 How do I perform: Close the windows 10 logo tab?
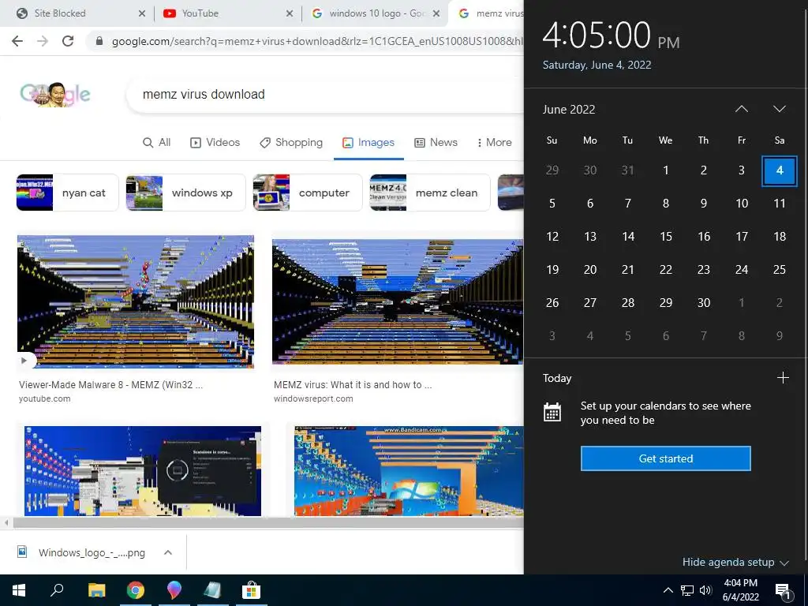point(436,14)
